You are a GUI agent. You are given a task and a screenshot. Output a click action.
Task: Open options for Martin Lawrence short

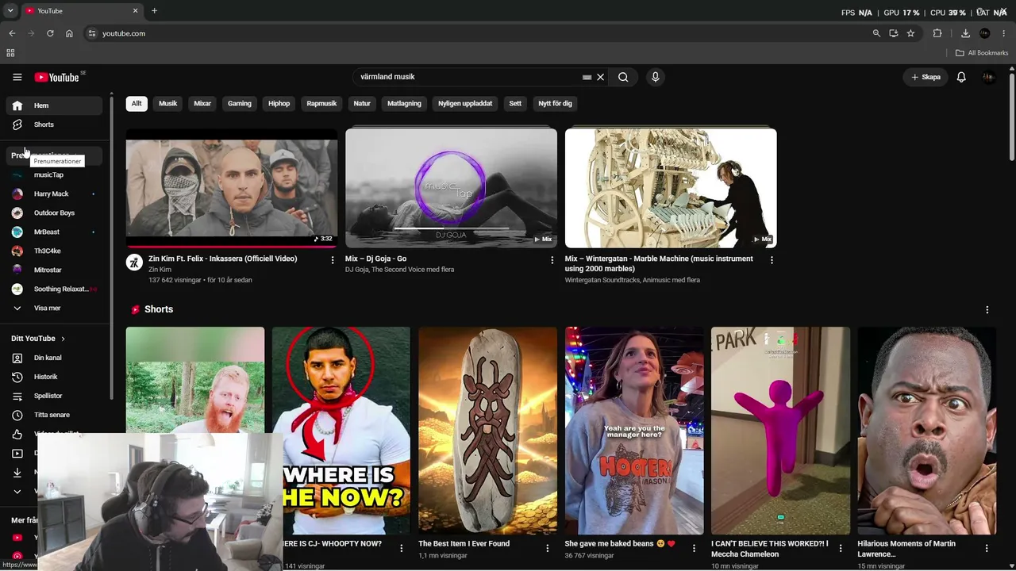point(987,548)
